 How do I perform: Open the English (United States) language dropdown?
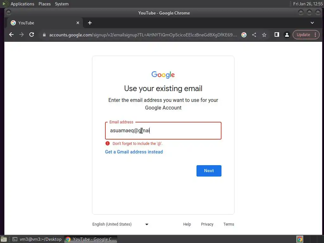tap(121, 224)
